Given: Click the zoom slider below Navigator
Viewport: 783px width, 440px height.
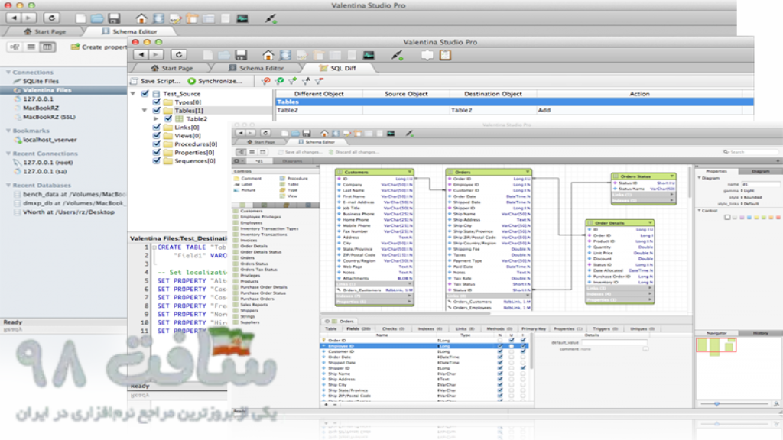Looking at the screenshot, I should click(734, 403).
